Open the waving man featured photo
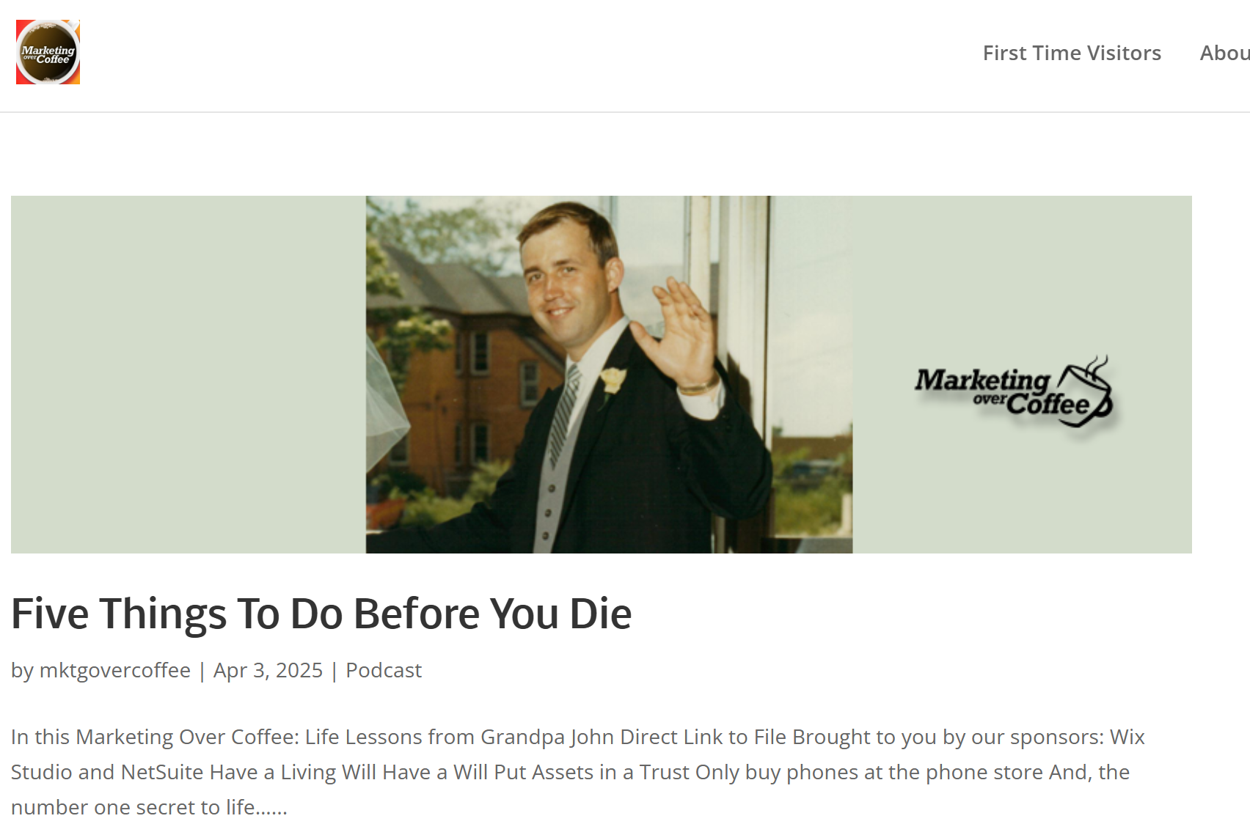1250x835 pixels. click(x=609, y=374)
